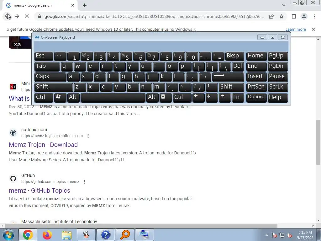
Task: Toggle the left Shift key on the keyboard
Action: click(x=54, y=87)
